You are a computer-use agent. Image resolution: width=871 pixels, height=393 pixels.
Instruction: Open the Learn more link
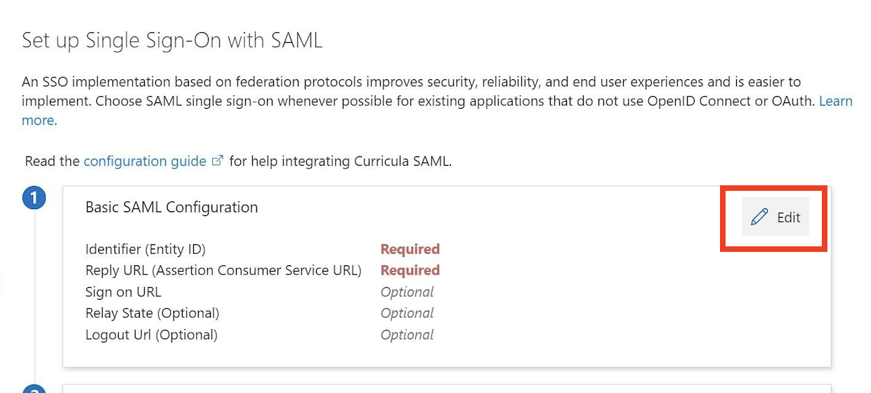point(836,101)
